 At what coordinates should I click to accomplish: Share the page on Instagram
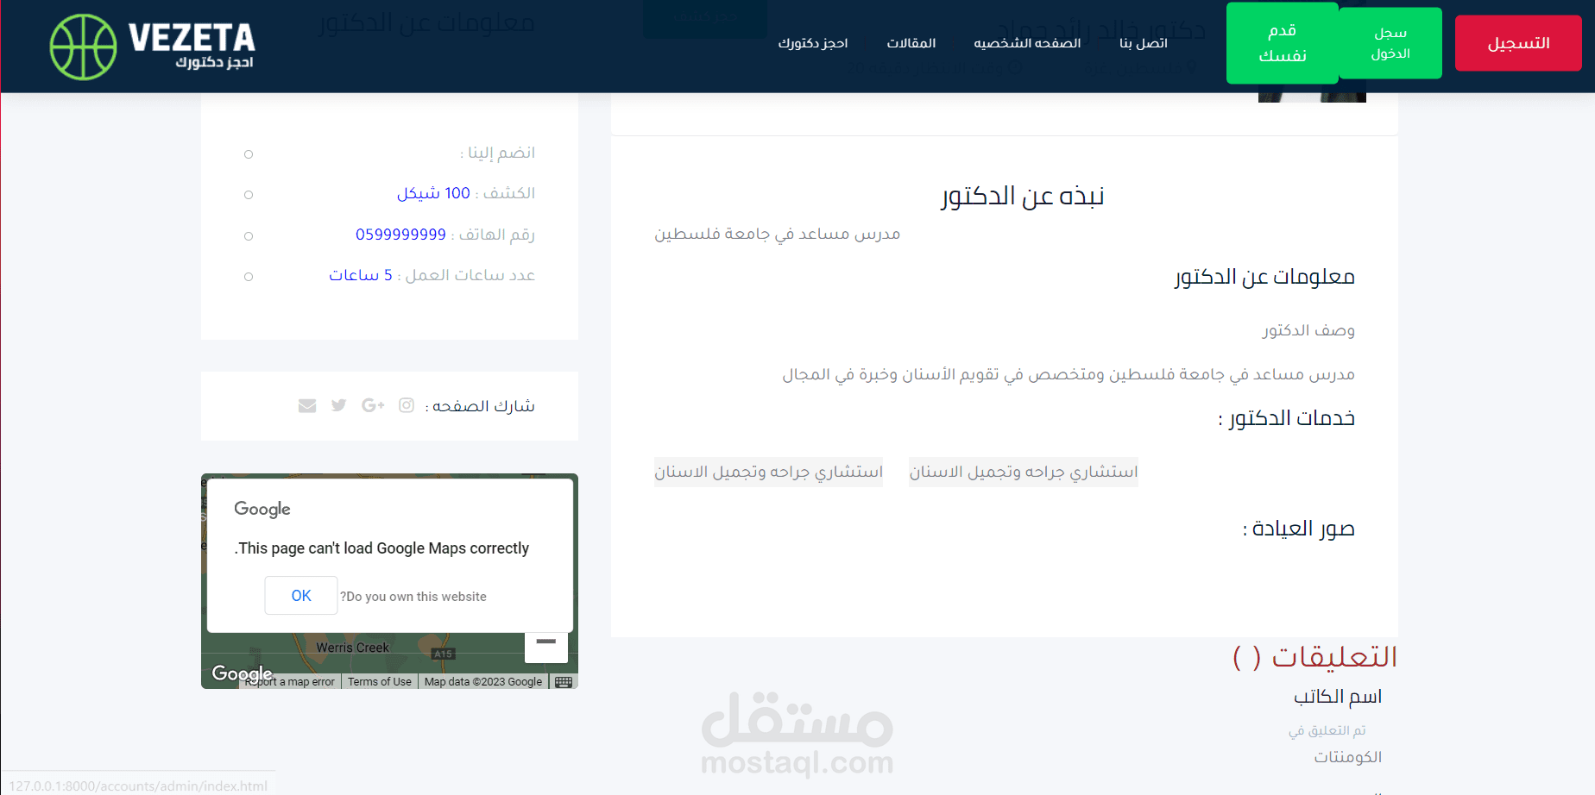(x=407, y=405)
